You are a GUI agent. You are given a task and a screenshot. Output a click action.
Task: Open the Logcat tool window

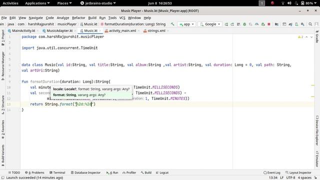[162, 172]
